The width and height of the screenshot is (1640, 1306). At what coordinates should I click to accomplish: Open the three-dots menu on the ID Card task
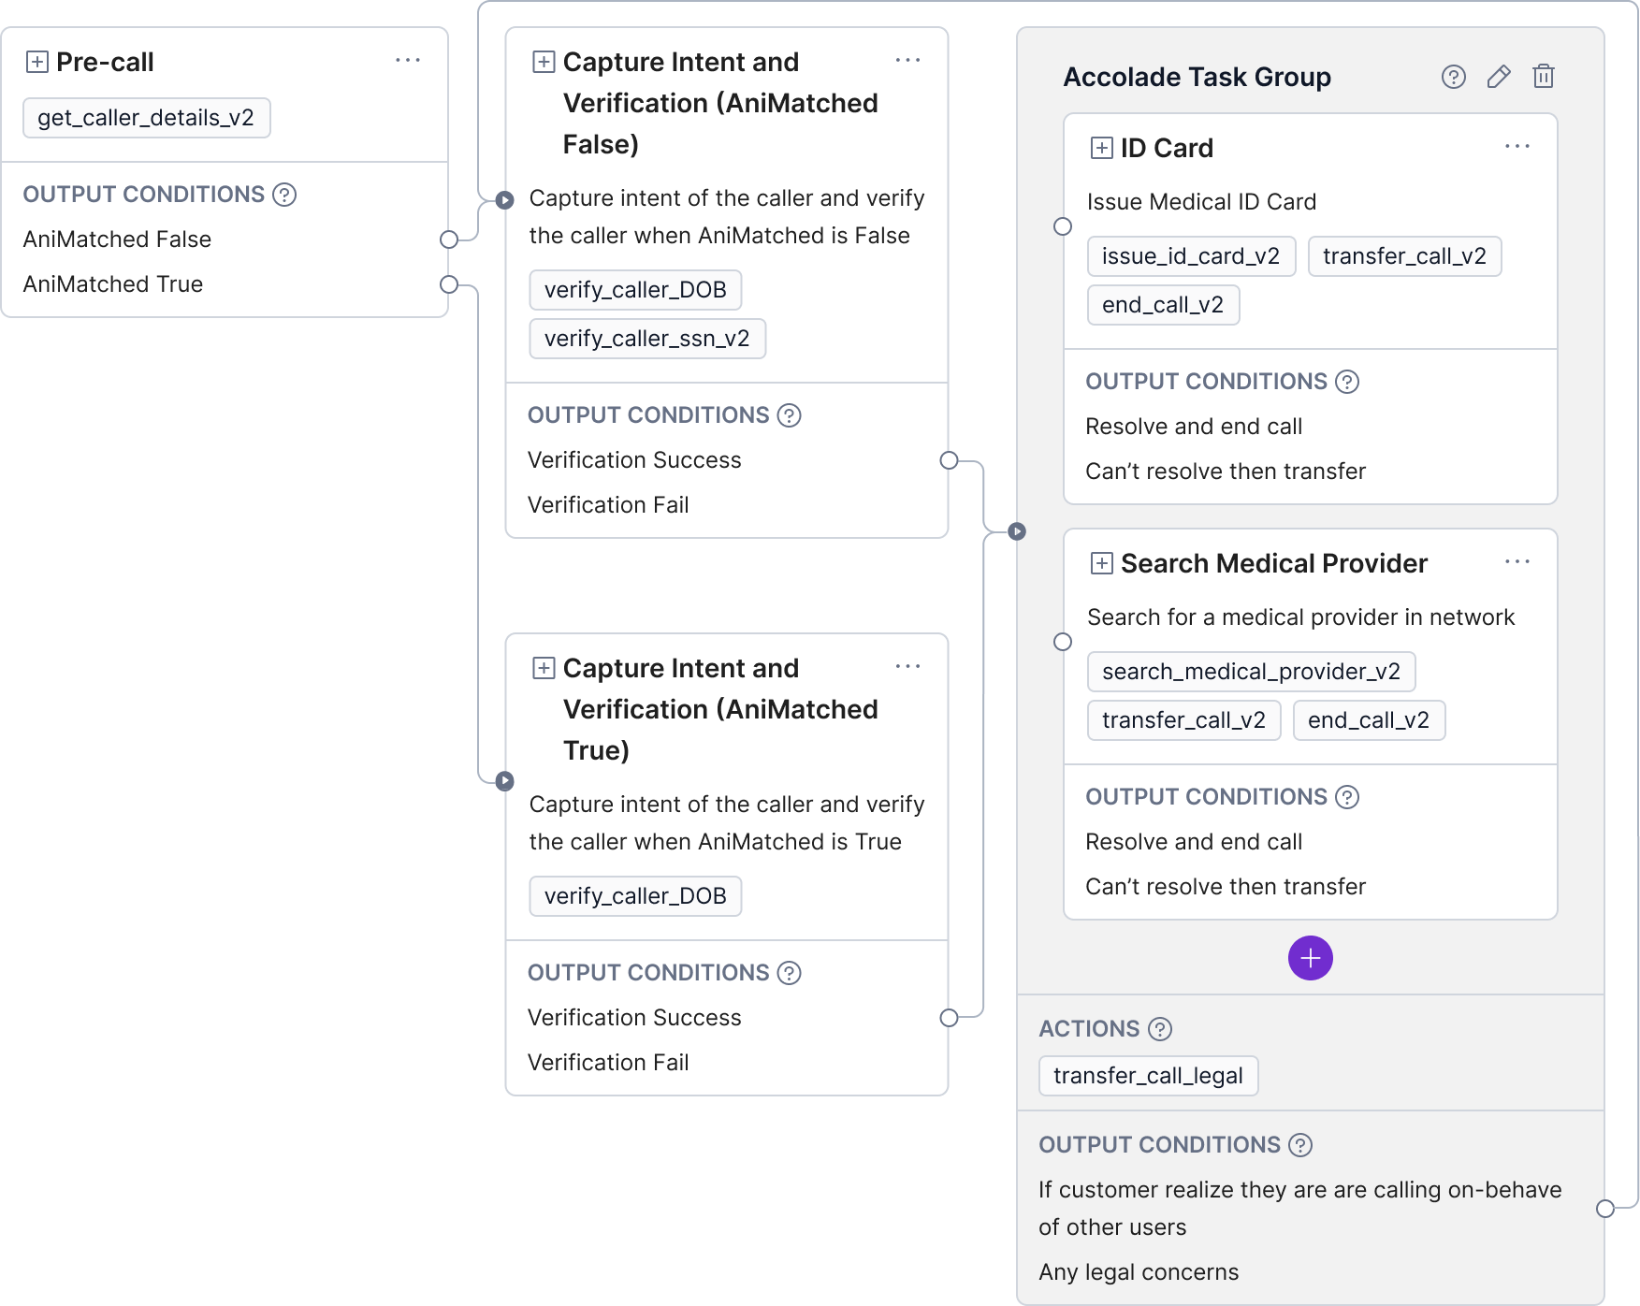(x=1517, y=146)
